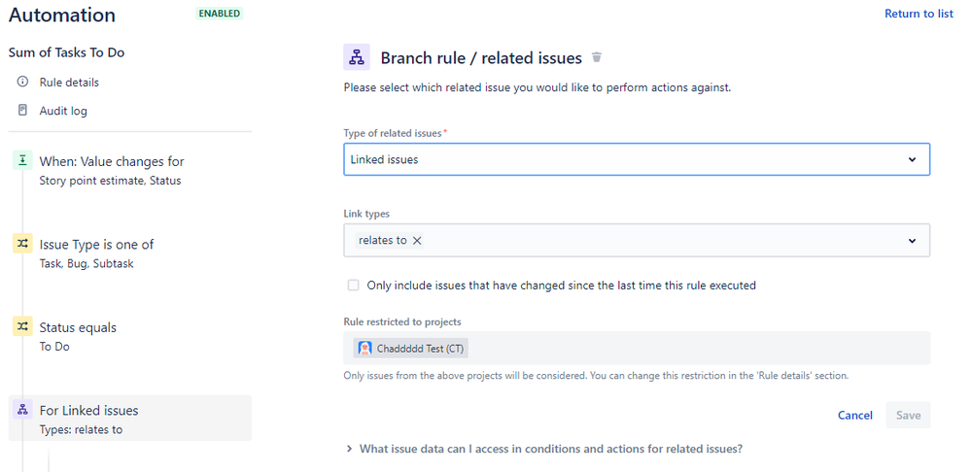
Task: Click the Save button
Action: (x=908, y=415)
